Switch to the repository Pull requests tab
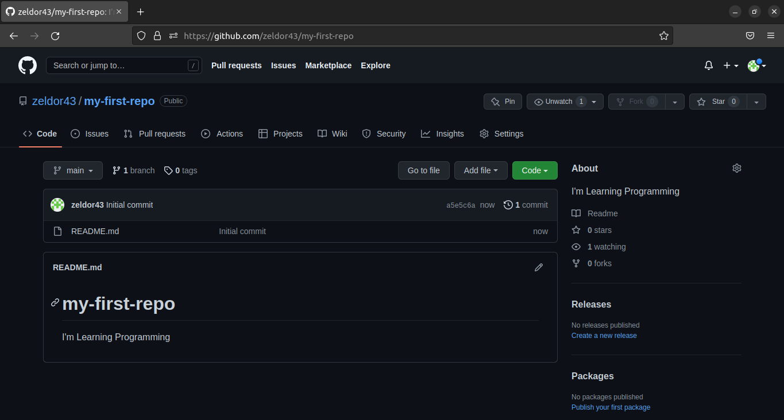 tap(155, 134)
